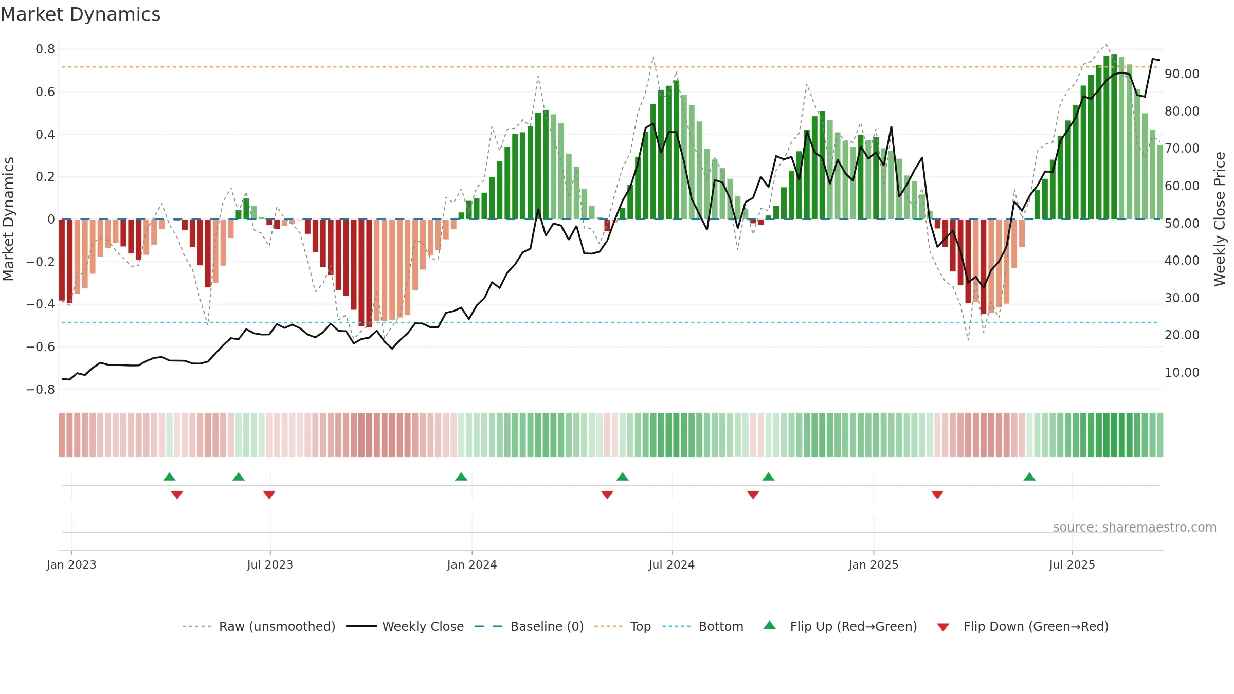
Task: Click the red flip-down triangle near February 2025
Action: 937,495
